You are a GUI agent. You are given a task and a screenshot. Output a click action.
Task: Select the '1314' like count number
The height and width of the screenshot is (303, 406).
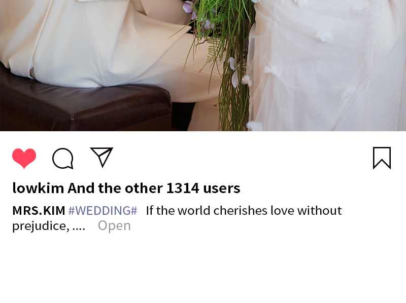[x=183, y=188]
